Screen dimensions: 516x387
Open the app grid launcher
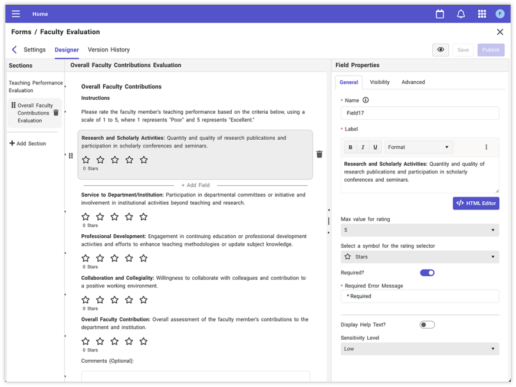click(x=481, y=14)
